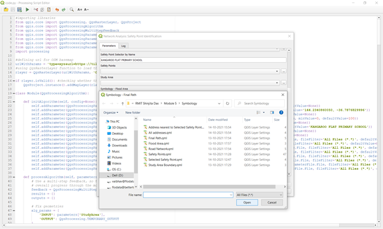
Task: Click Module 5 in the path bar
Action: click(170, 104)
